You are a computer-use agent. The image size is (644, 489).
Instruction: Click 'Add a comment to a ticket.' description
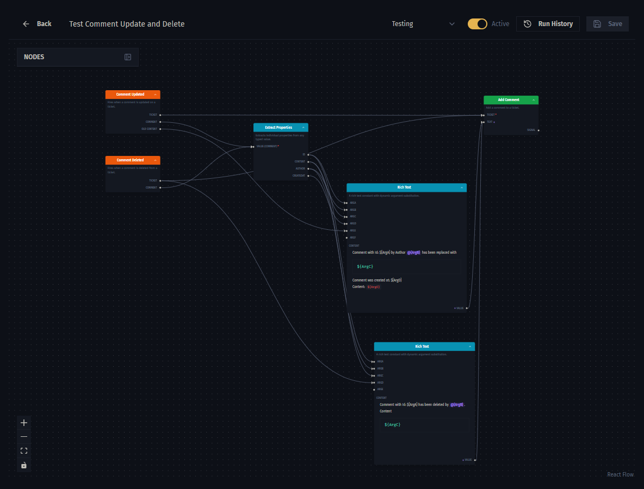tap(503, 108)
